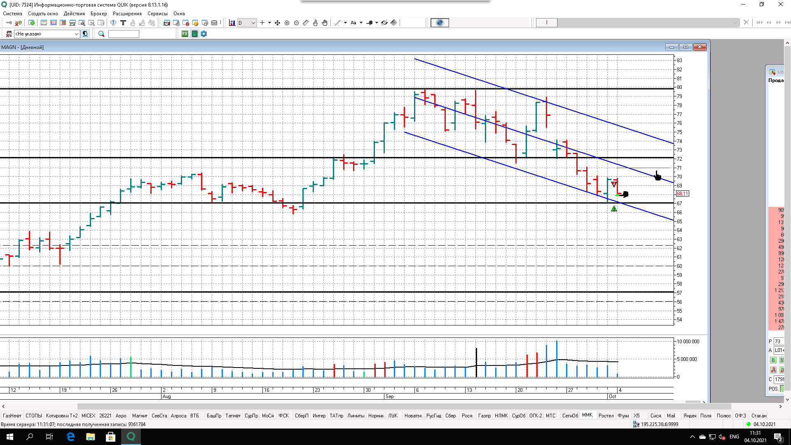Screen dimensions: 791x445
Task: Select the ruler measurement tool
Action: (x=306, y=23)
